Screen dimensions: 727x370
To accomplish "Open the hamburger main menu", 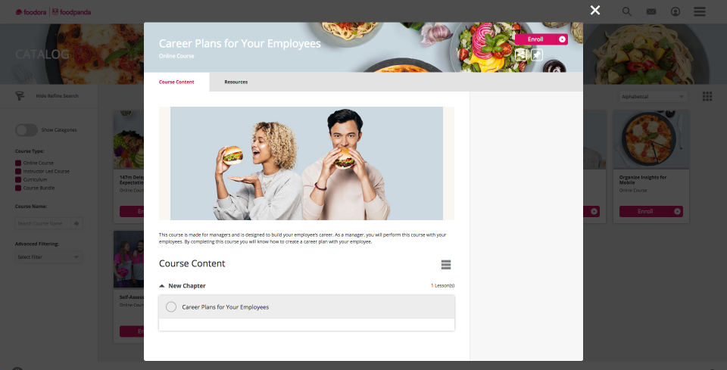I will click(x=700, y=11).
